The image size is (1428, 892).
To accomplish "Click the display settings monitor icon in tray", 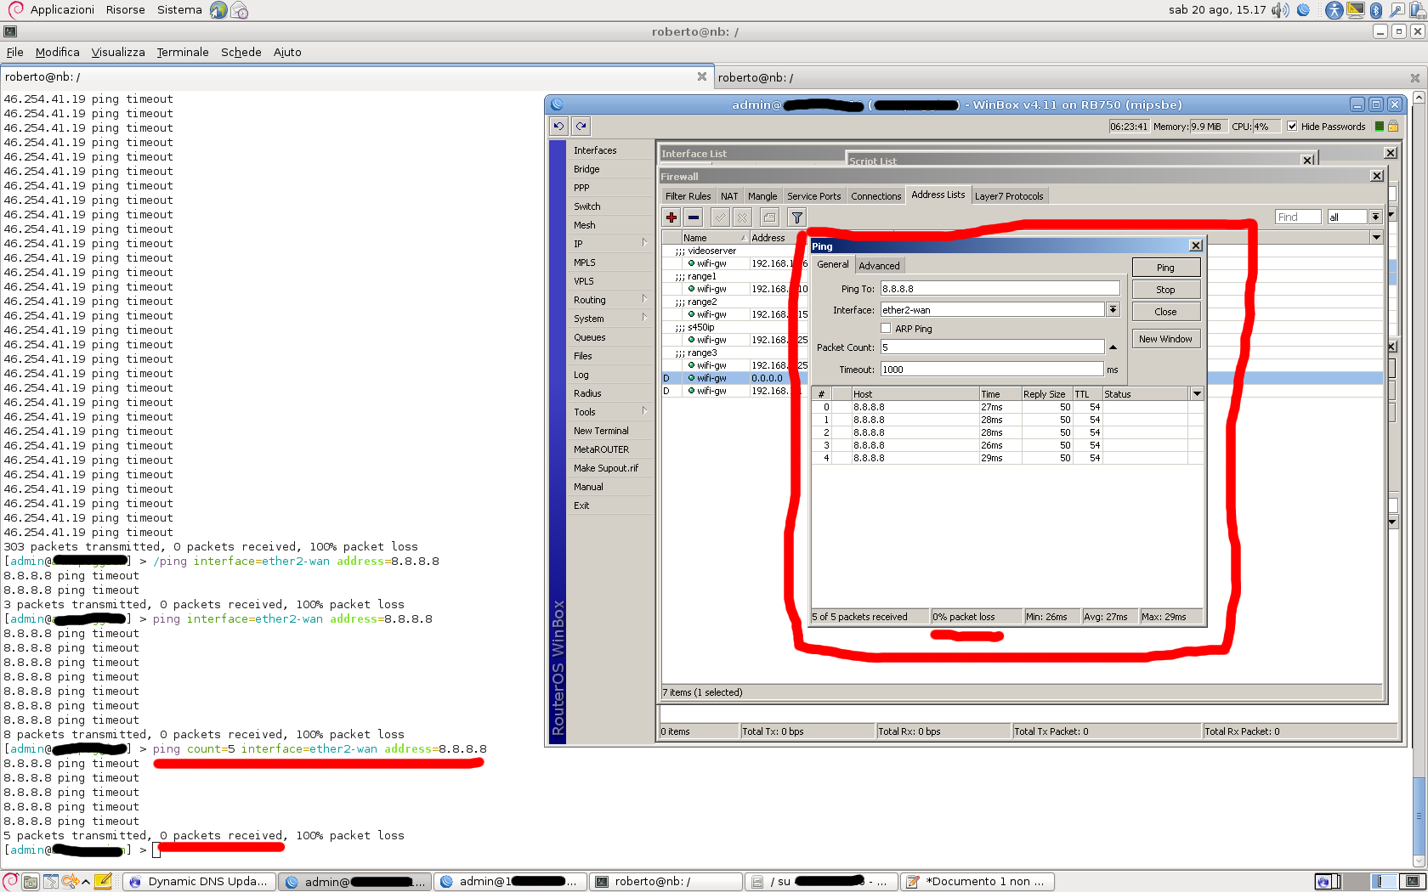I will 1356,10.
